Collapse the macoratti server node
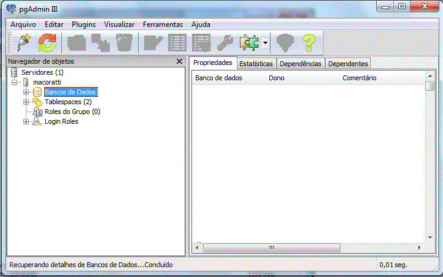This screenshot has width=443, height=277. pyautogui.click(x=14, y=82)
